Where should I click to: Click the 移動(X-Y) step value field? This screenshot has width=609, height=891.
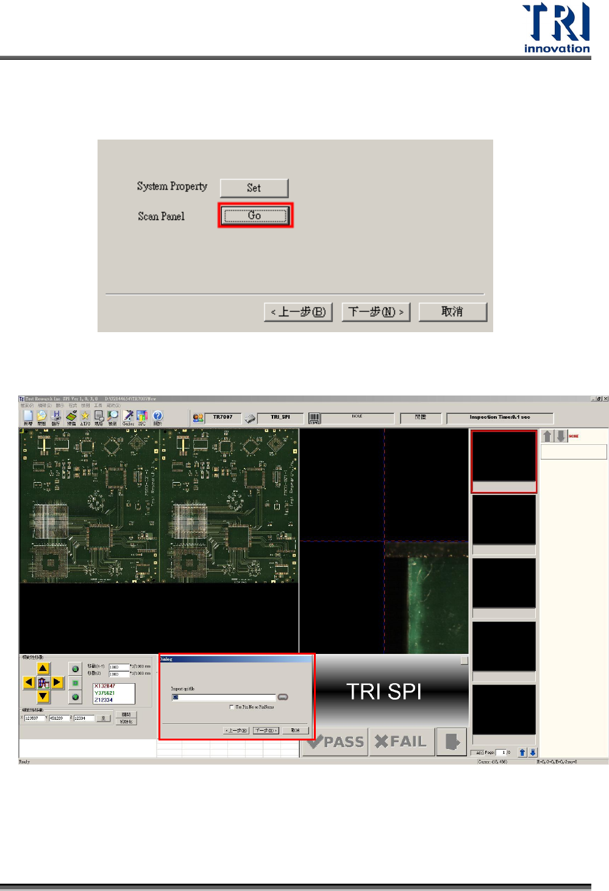click(119, 667)
